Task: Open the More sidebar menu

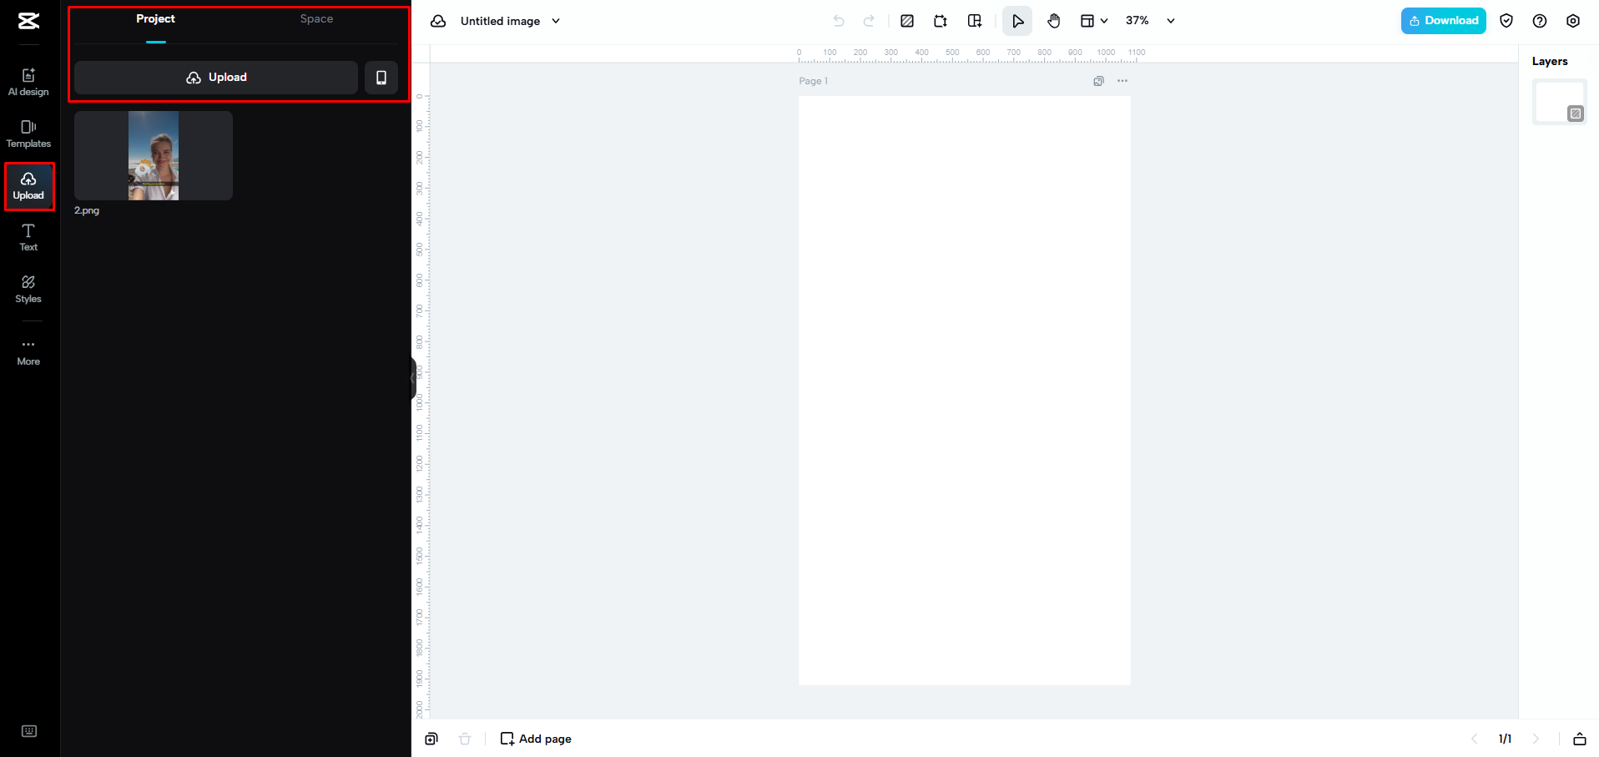Action: (x=28, y=351)
